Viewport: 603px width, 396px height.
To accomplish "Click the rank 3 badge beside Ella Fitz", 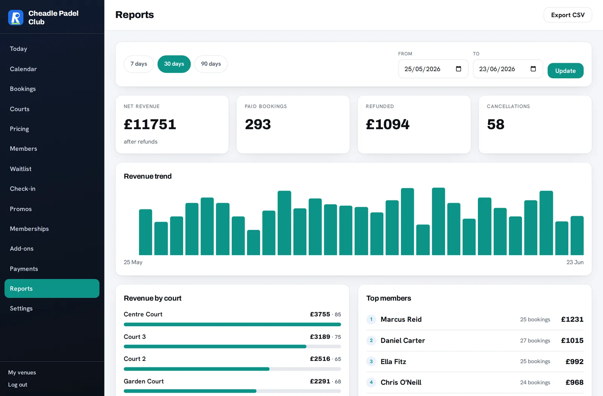I will click(371, 362).
